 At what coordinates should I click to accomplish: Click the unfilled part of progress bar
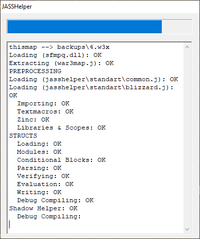[x=176, y=27]
